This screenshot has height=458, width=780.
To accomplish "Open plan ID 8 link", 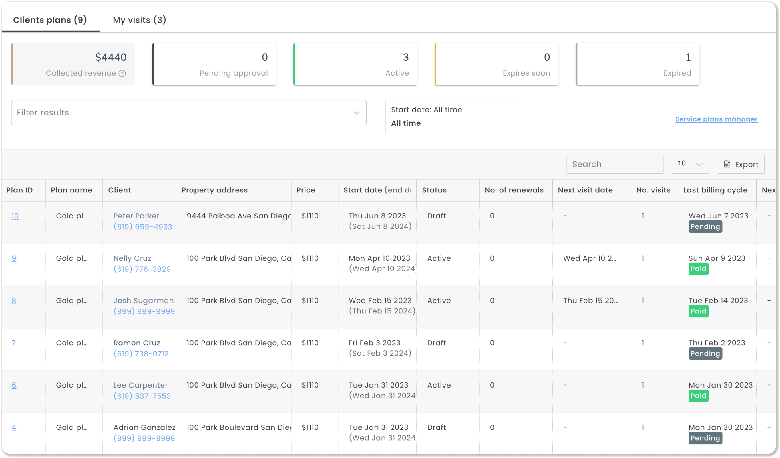I will pyautogui.click(x=14, y=301).
